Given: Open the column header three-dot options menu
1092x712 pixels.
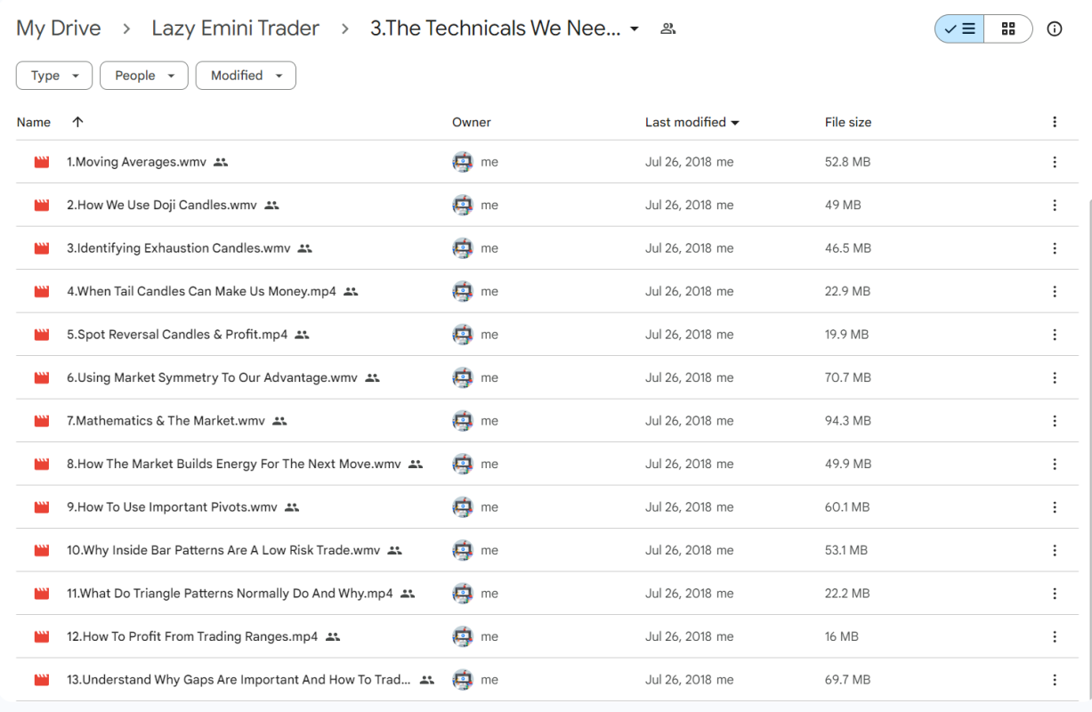Looking at the screenshot, I should coord(1055,122).
